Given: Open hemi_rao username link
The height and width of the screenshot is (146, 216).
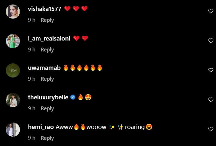Looking at the screenshot, I should pyautogui.click(x=41, y=127).
